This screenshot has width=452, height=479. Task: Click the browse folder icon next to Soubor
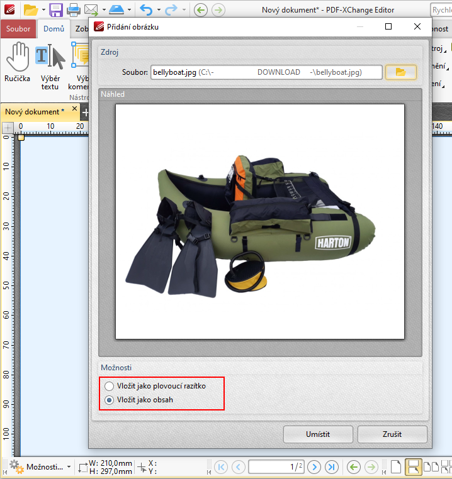(x=400, y=72)
